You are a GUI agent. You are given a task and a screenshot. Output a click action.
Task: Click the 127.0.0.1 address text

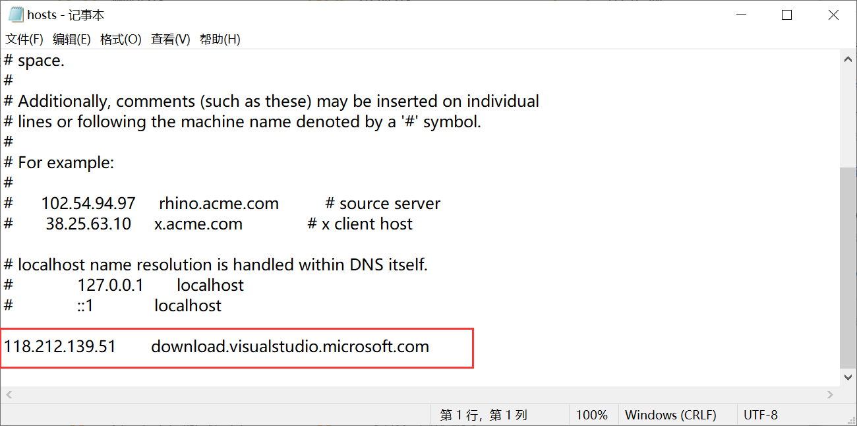[x=110, y=285]
